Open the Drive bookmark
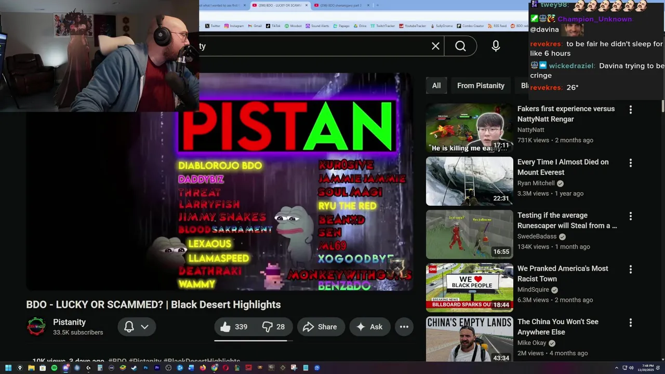 360,25
